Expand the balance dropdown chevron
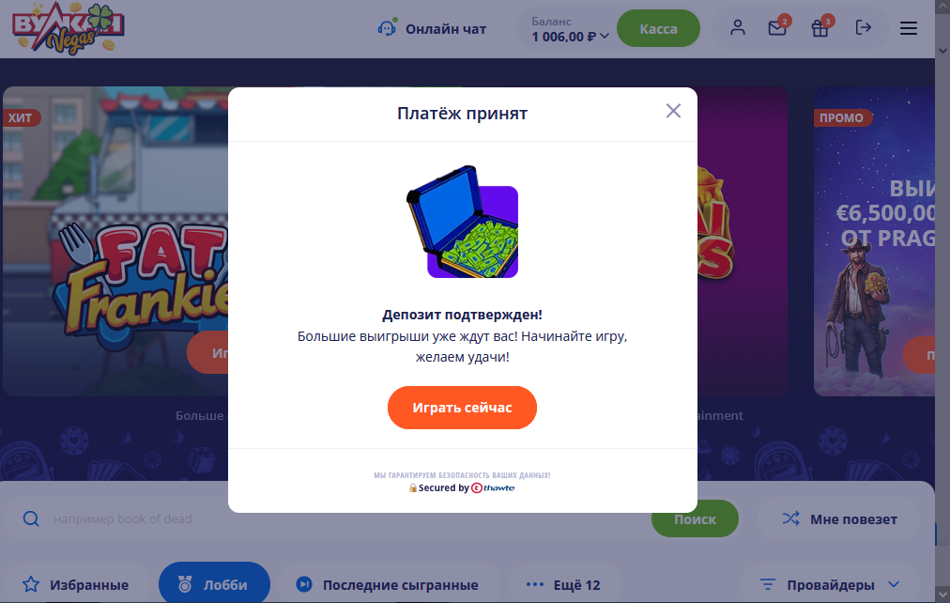The height and width of the screenshot is (603, 950). (x=604, y=37)
